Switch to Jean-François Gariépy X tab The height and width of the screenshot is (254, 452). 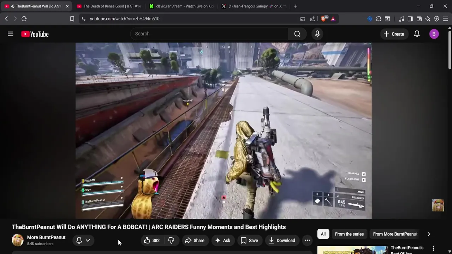254,6
